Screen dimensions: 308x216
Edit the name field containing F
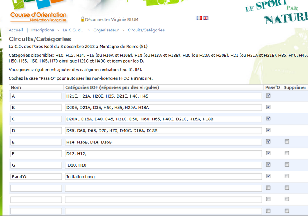tap(36, 154)
